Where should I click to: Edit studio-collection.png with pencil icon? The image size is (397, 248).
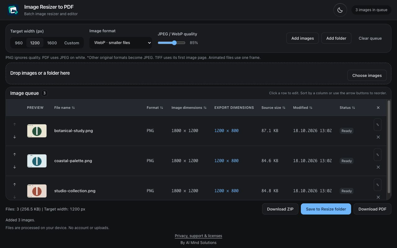pos(377,185)
